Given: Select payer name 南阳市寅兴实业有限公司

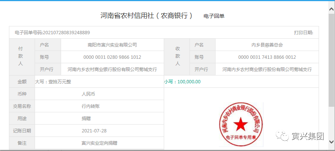Looking at the screenshot, I should (112, 45).
